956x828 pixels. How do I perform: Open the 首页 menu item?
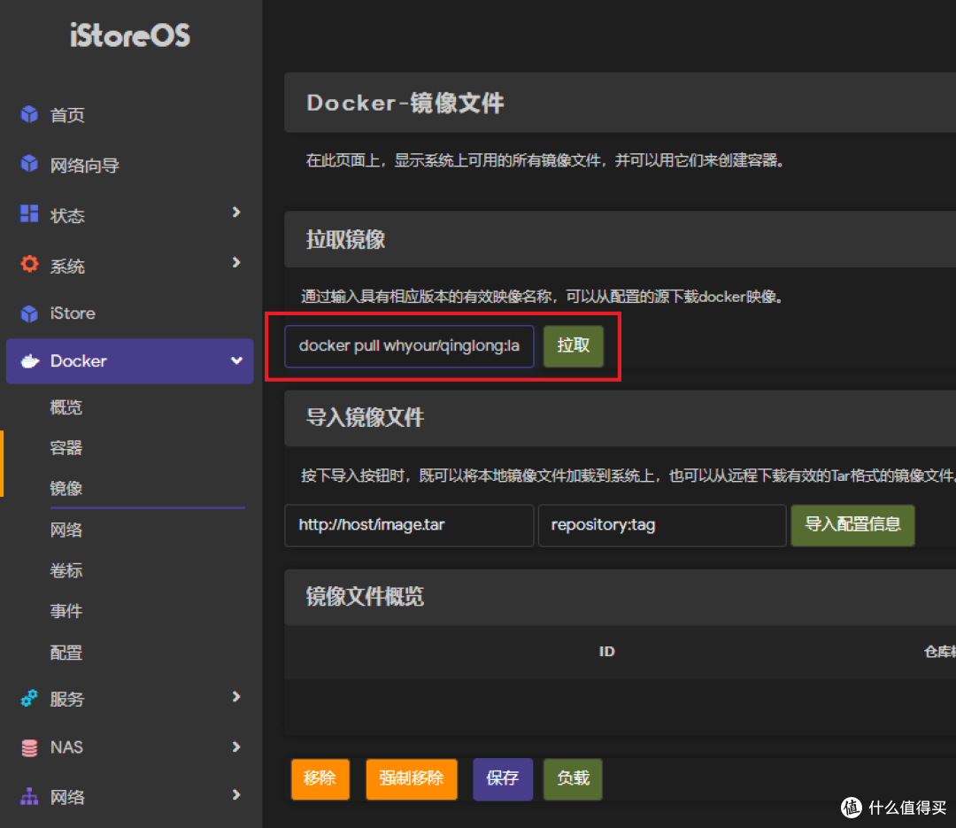67,115
